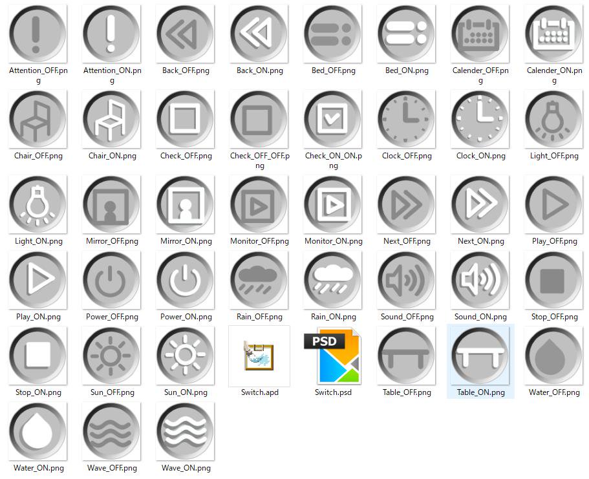Click the Sun_OFF.png sun icon
Screen dimensions: 589x479
tap(111, 356)
